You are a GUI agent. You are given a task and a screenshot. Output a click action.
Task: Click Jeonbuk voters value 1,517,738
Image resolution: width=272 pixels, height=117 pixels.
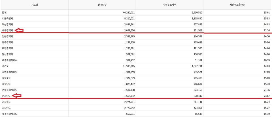pyautogui.click(x=129, y=90)
